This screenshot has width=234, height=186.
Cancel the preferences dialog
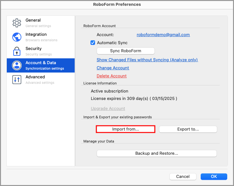pos(183,177)
